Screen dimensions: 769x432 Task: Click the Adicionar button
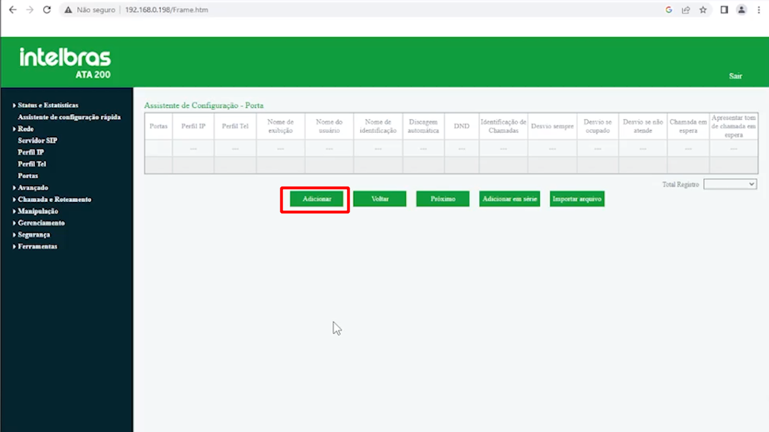tap(317, 199)
